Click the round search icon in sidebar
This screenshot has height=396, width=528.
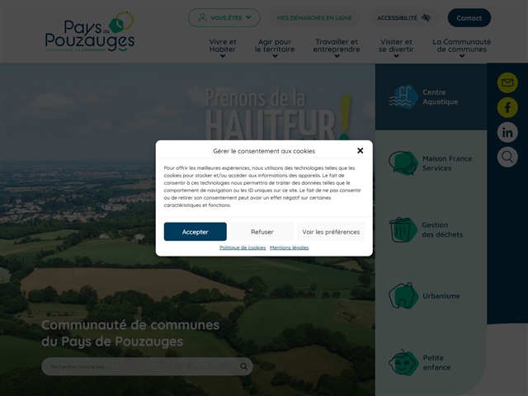pos(507,157)
